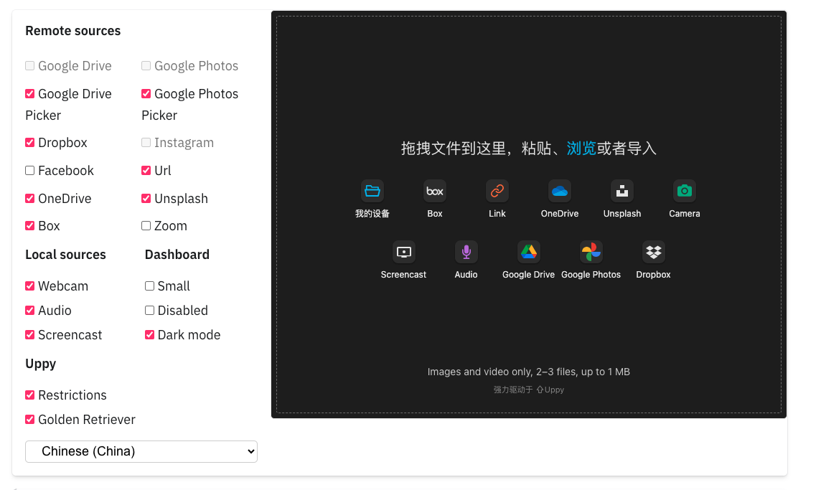Click the disabled Instagram checkbox
Screen dimensions: 821x490
146,142
